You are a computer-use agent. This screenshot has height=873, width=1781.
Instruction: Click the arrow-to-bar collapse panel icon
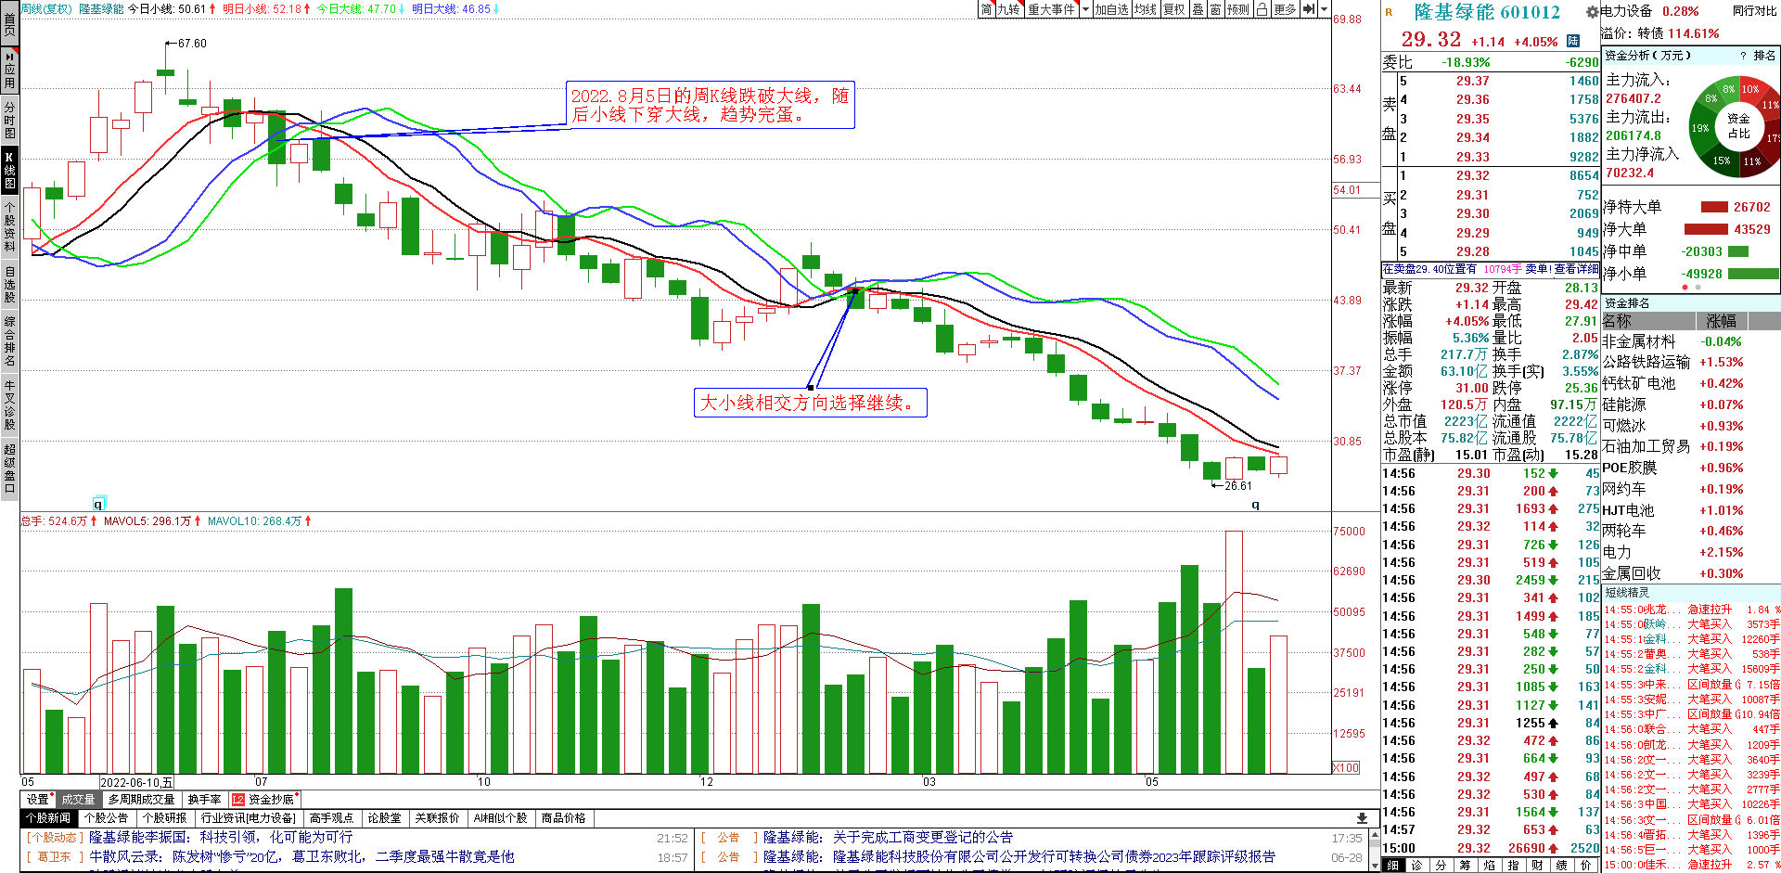click(1309, 9)
